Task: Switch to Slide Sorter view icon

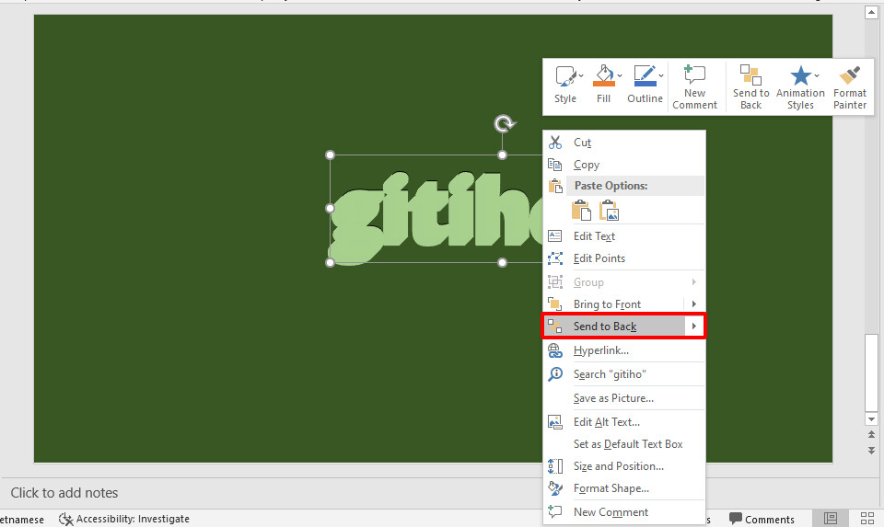Action: click(x=867, y=519)
